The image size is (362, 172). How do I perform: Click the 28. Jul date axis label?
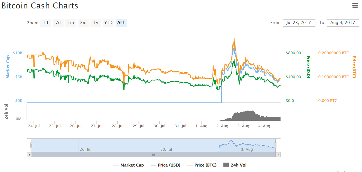[118, 126]
